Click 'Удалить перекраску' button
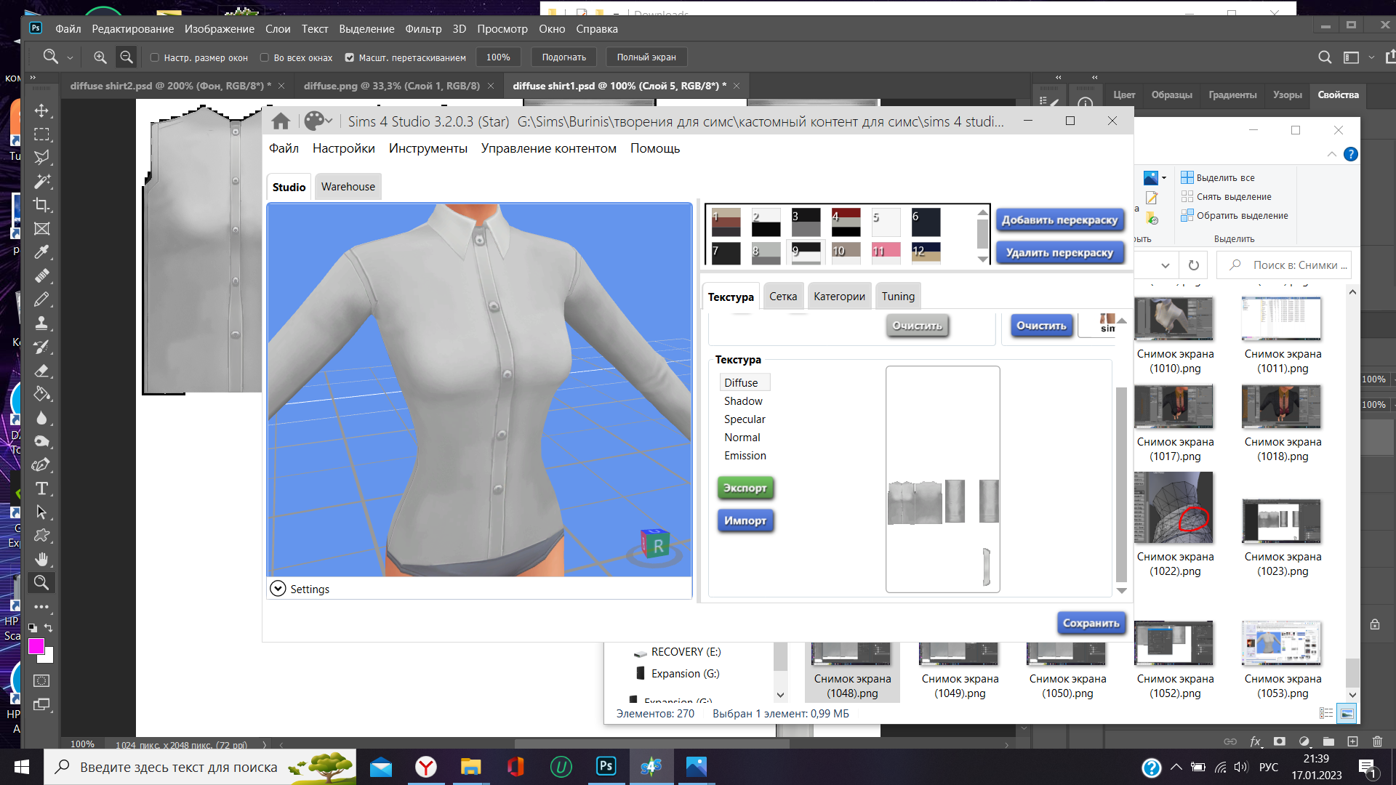Image resolution: width=1396 pixels, height=785 pixels. tap(1059, 253)
